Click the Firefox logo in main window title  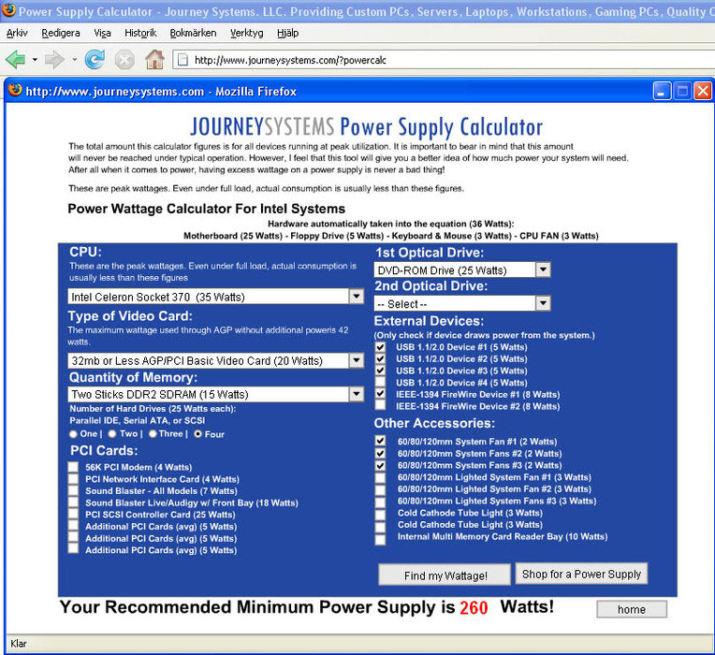(x=8, y=10)
